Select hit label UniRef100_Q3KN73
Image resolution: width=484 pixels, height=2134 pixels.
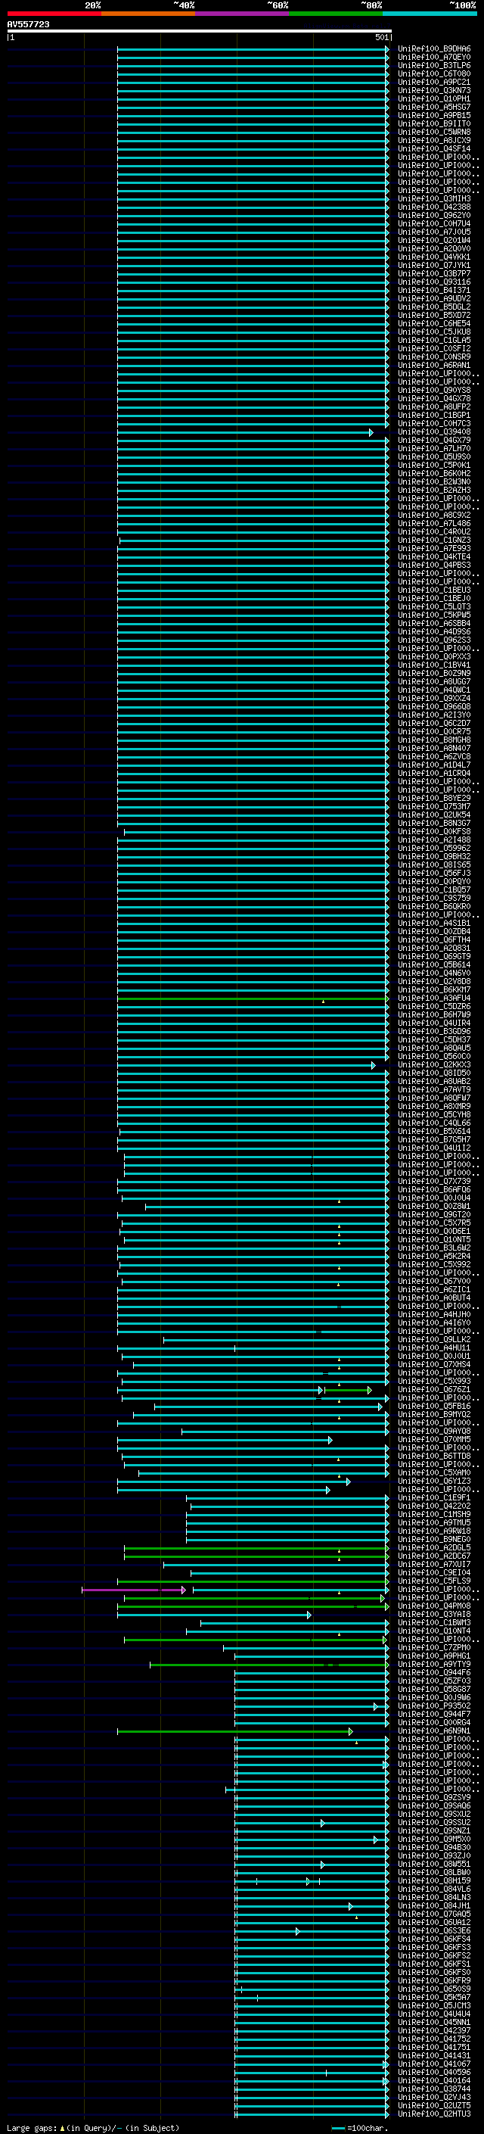[x=434, y=90]
